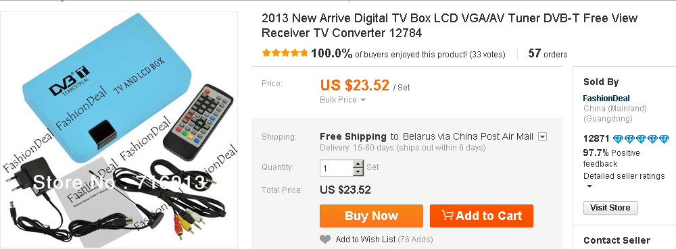This screenshot has width=676, height=249.
Task: Open the FashionDeal seller link
Action: coord(606,98)
